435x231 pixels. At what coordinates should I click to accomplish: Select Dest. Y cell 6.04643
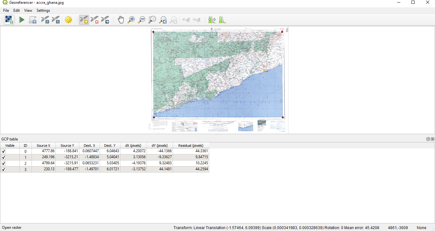110,151
